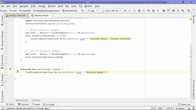Click Apply Changes and Restart Activity icon
196x110 pixels.
[130, 11]
